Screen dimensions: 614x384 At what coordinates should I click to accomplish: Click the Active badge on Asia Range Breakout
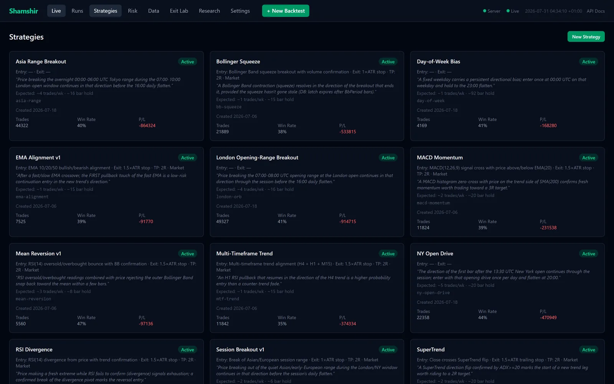click(188, 61)
